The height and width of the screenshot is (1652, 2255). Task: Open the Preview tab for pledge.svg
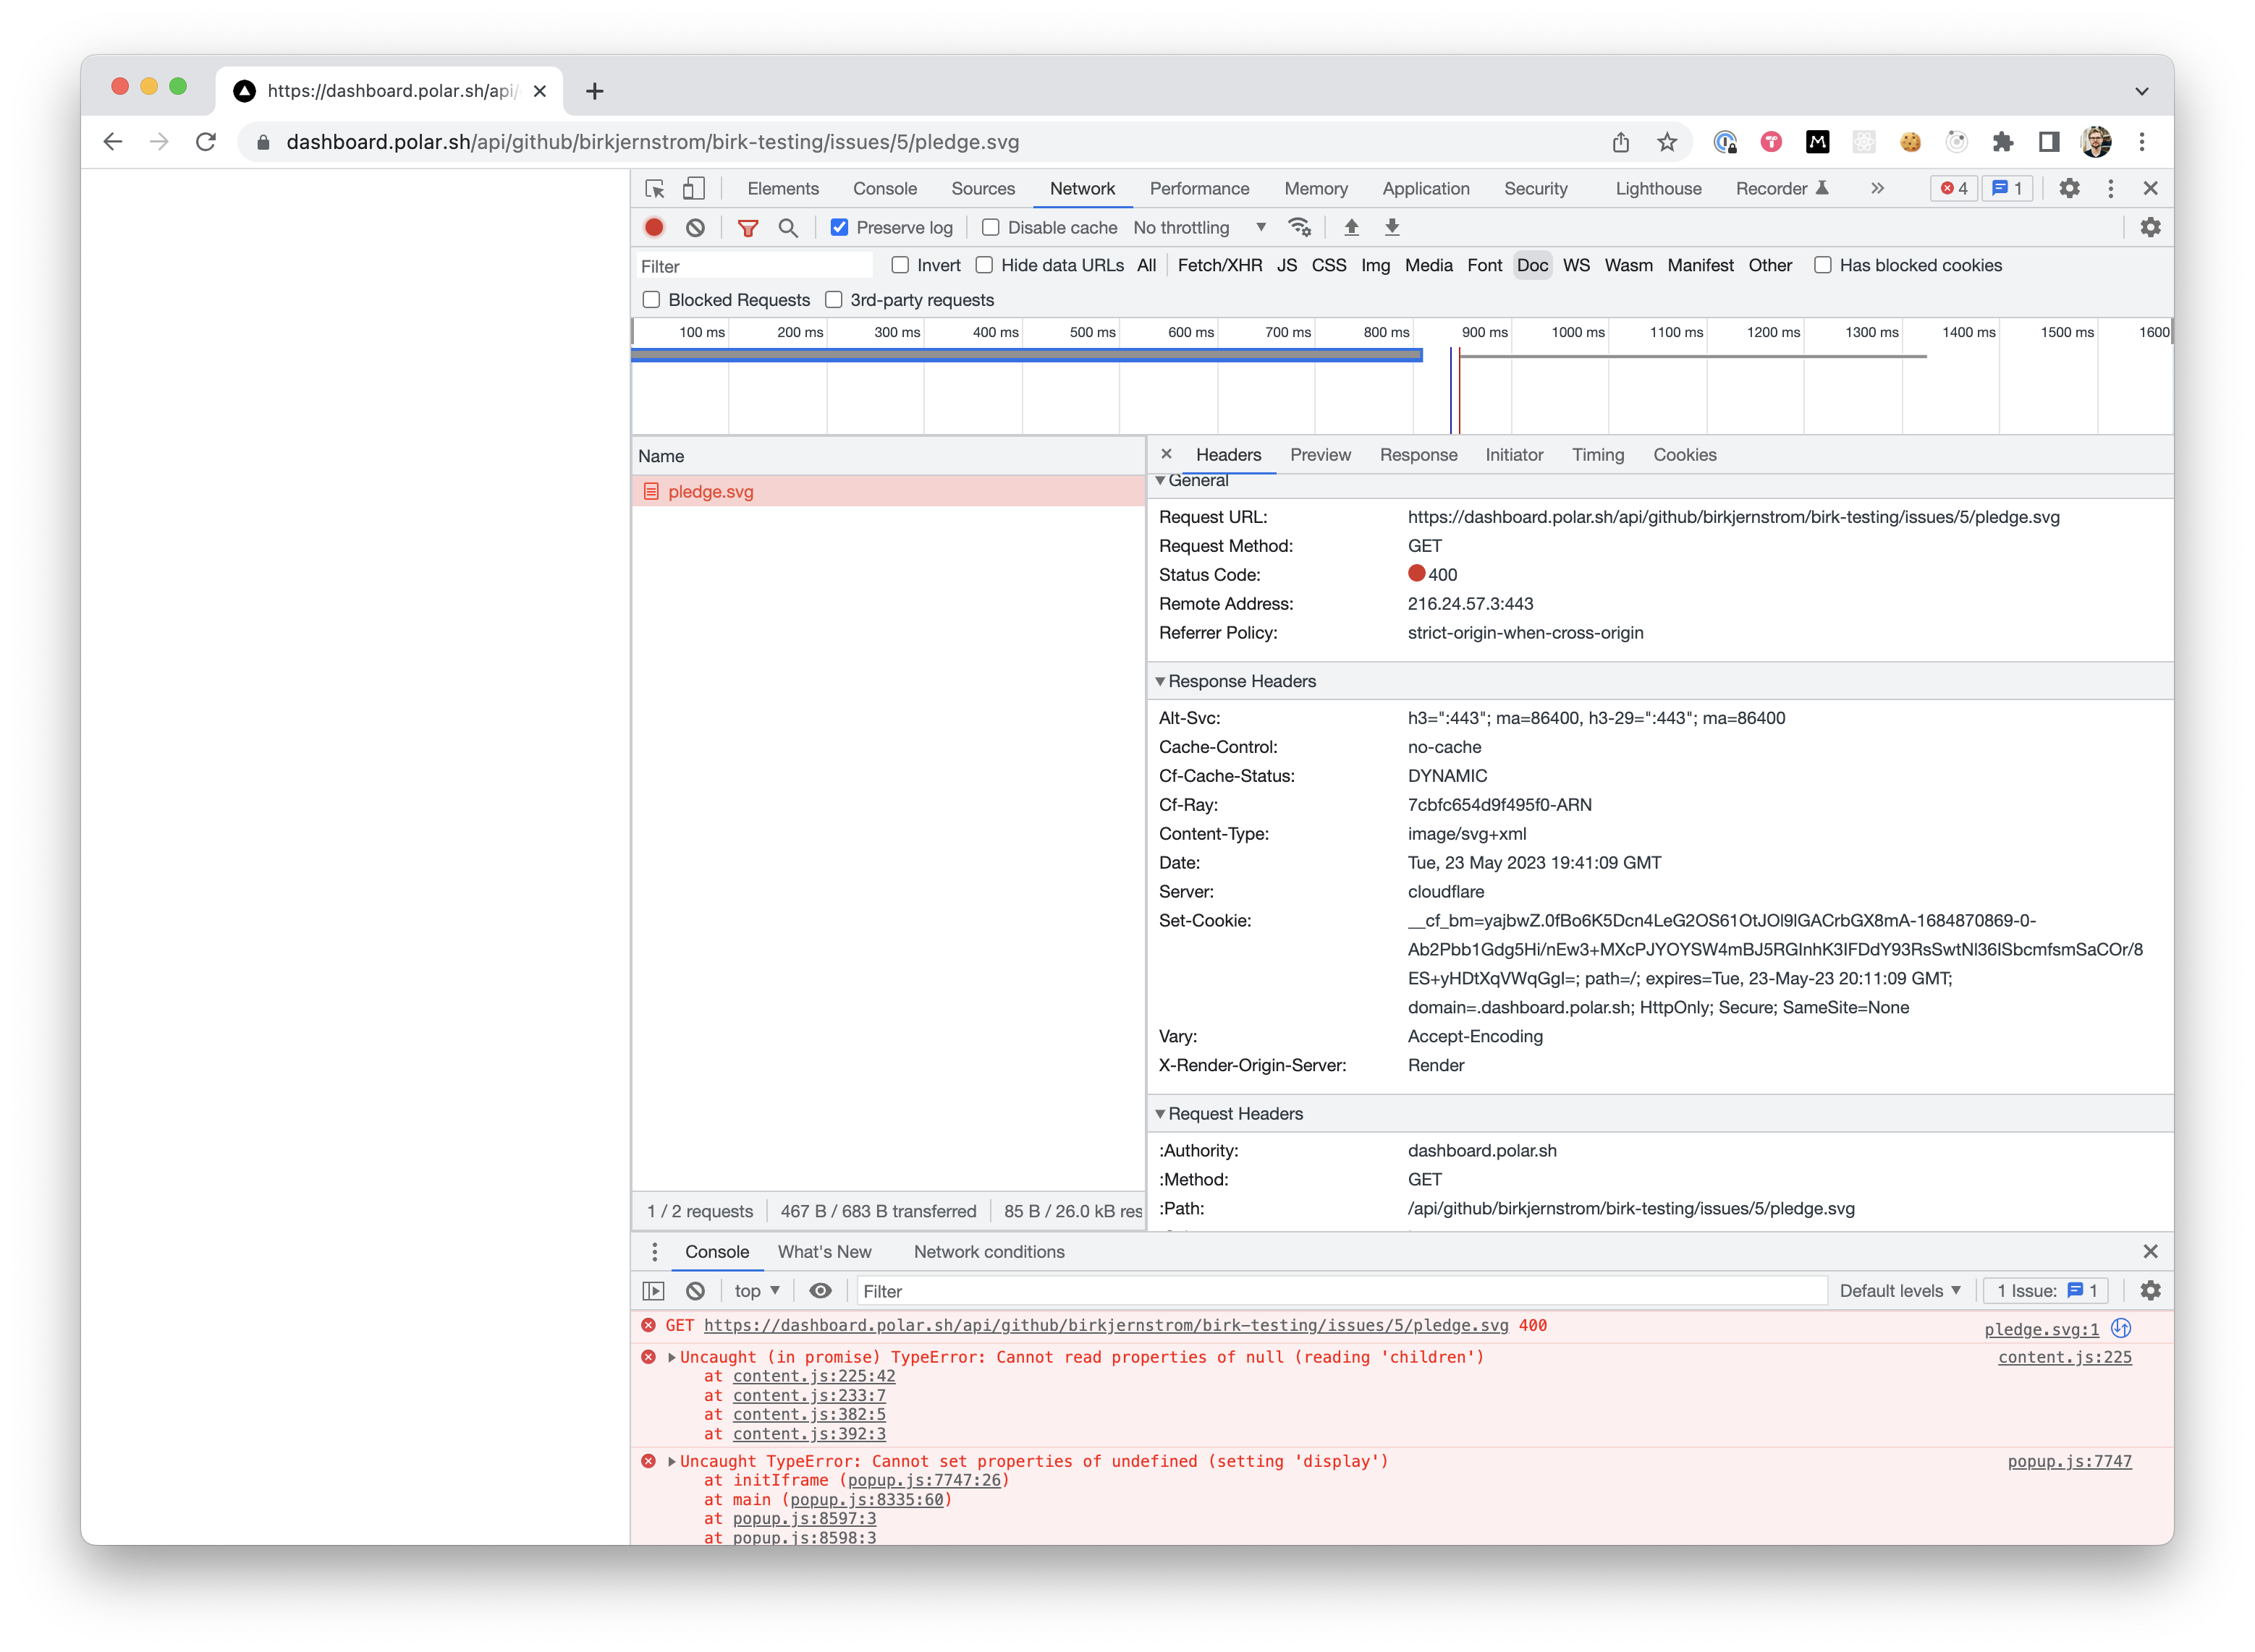1319,455
